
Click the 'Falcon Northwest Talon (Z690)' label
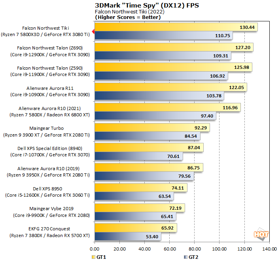coord(50,48)
